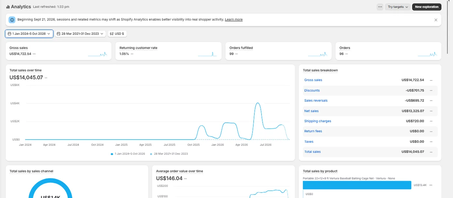Open Average order value over time report
This screenshot has width=453, height=198.
point(180,171)
